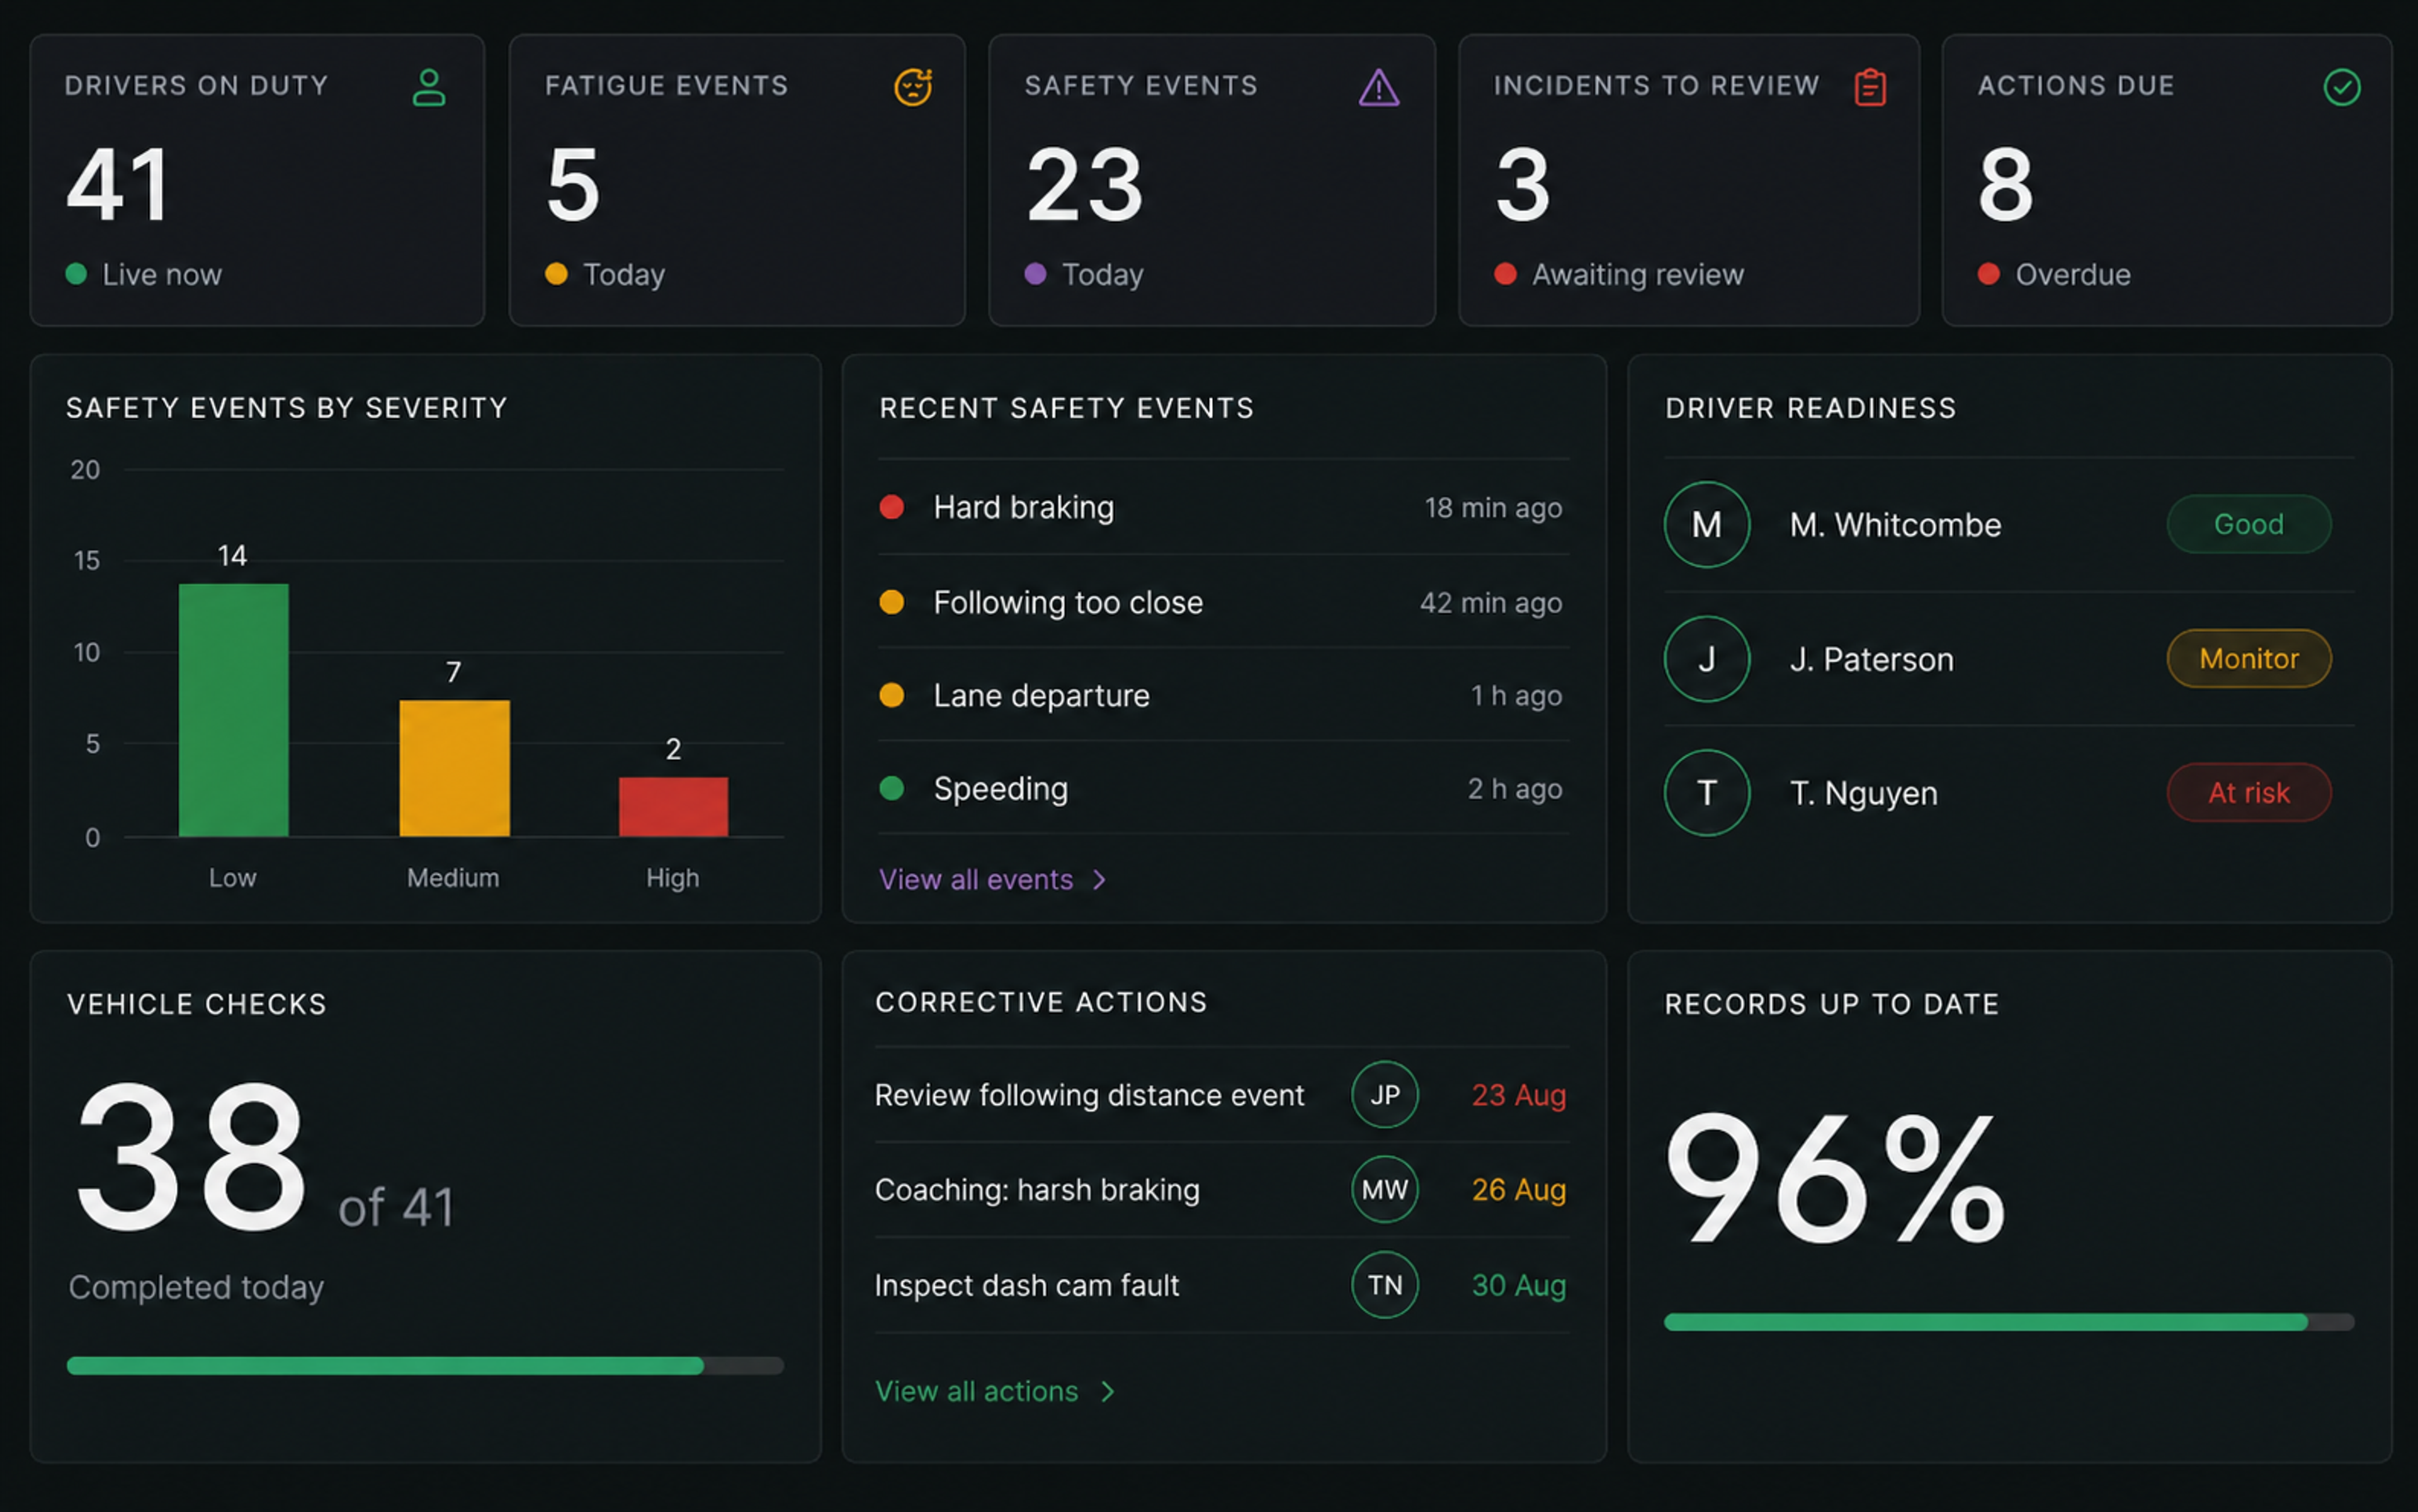Click the red Overdue status dot

[1988, 273]
